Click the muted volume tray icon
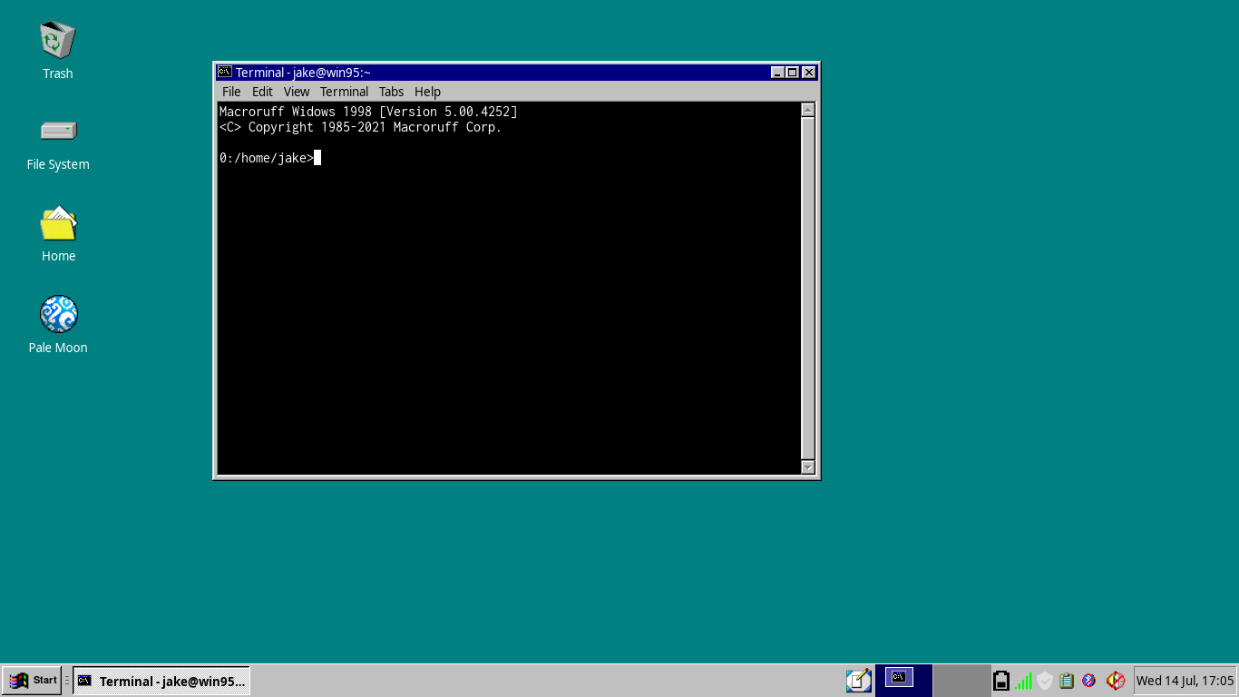Image resolution: width=1239 pixels, height=697 pixels. click(x=1116, y=681)
